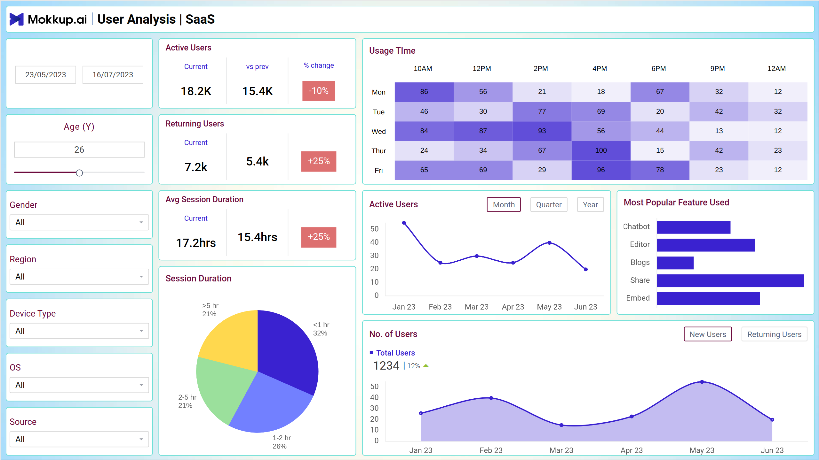The width and height of the screenshot is (819, 460).
Task: Click the Total Users legend label
Action: tap(395, 353)
